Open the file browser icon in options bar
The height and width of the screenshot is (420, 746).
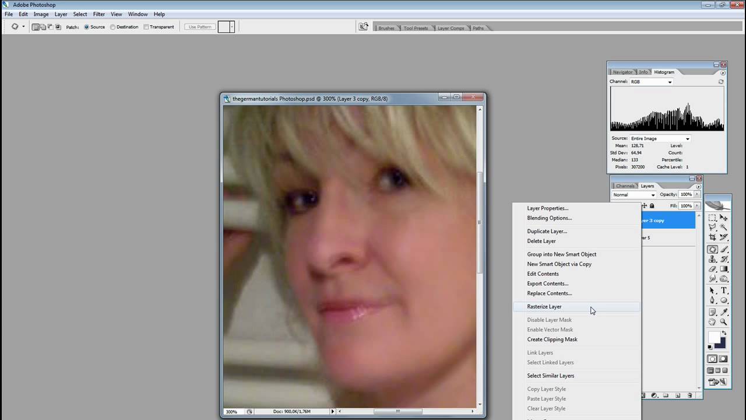pyautogui.click(x=363, y=26)
